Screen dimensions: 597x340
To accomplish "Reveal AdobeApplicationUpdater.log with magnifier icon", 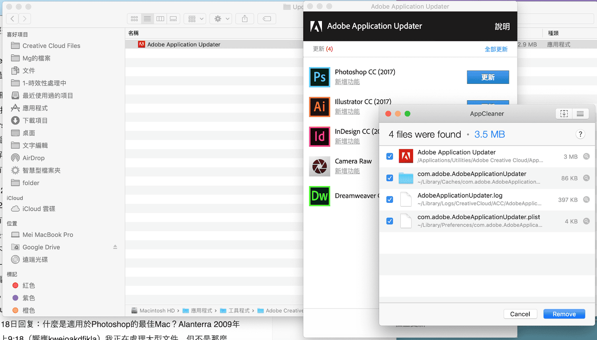I will coord(586,199).
